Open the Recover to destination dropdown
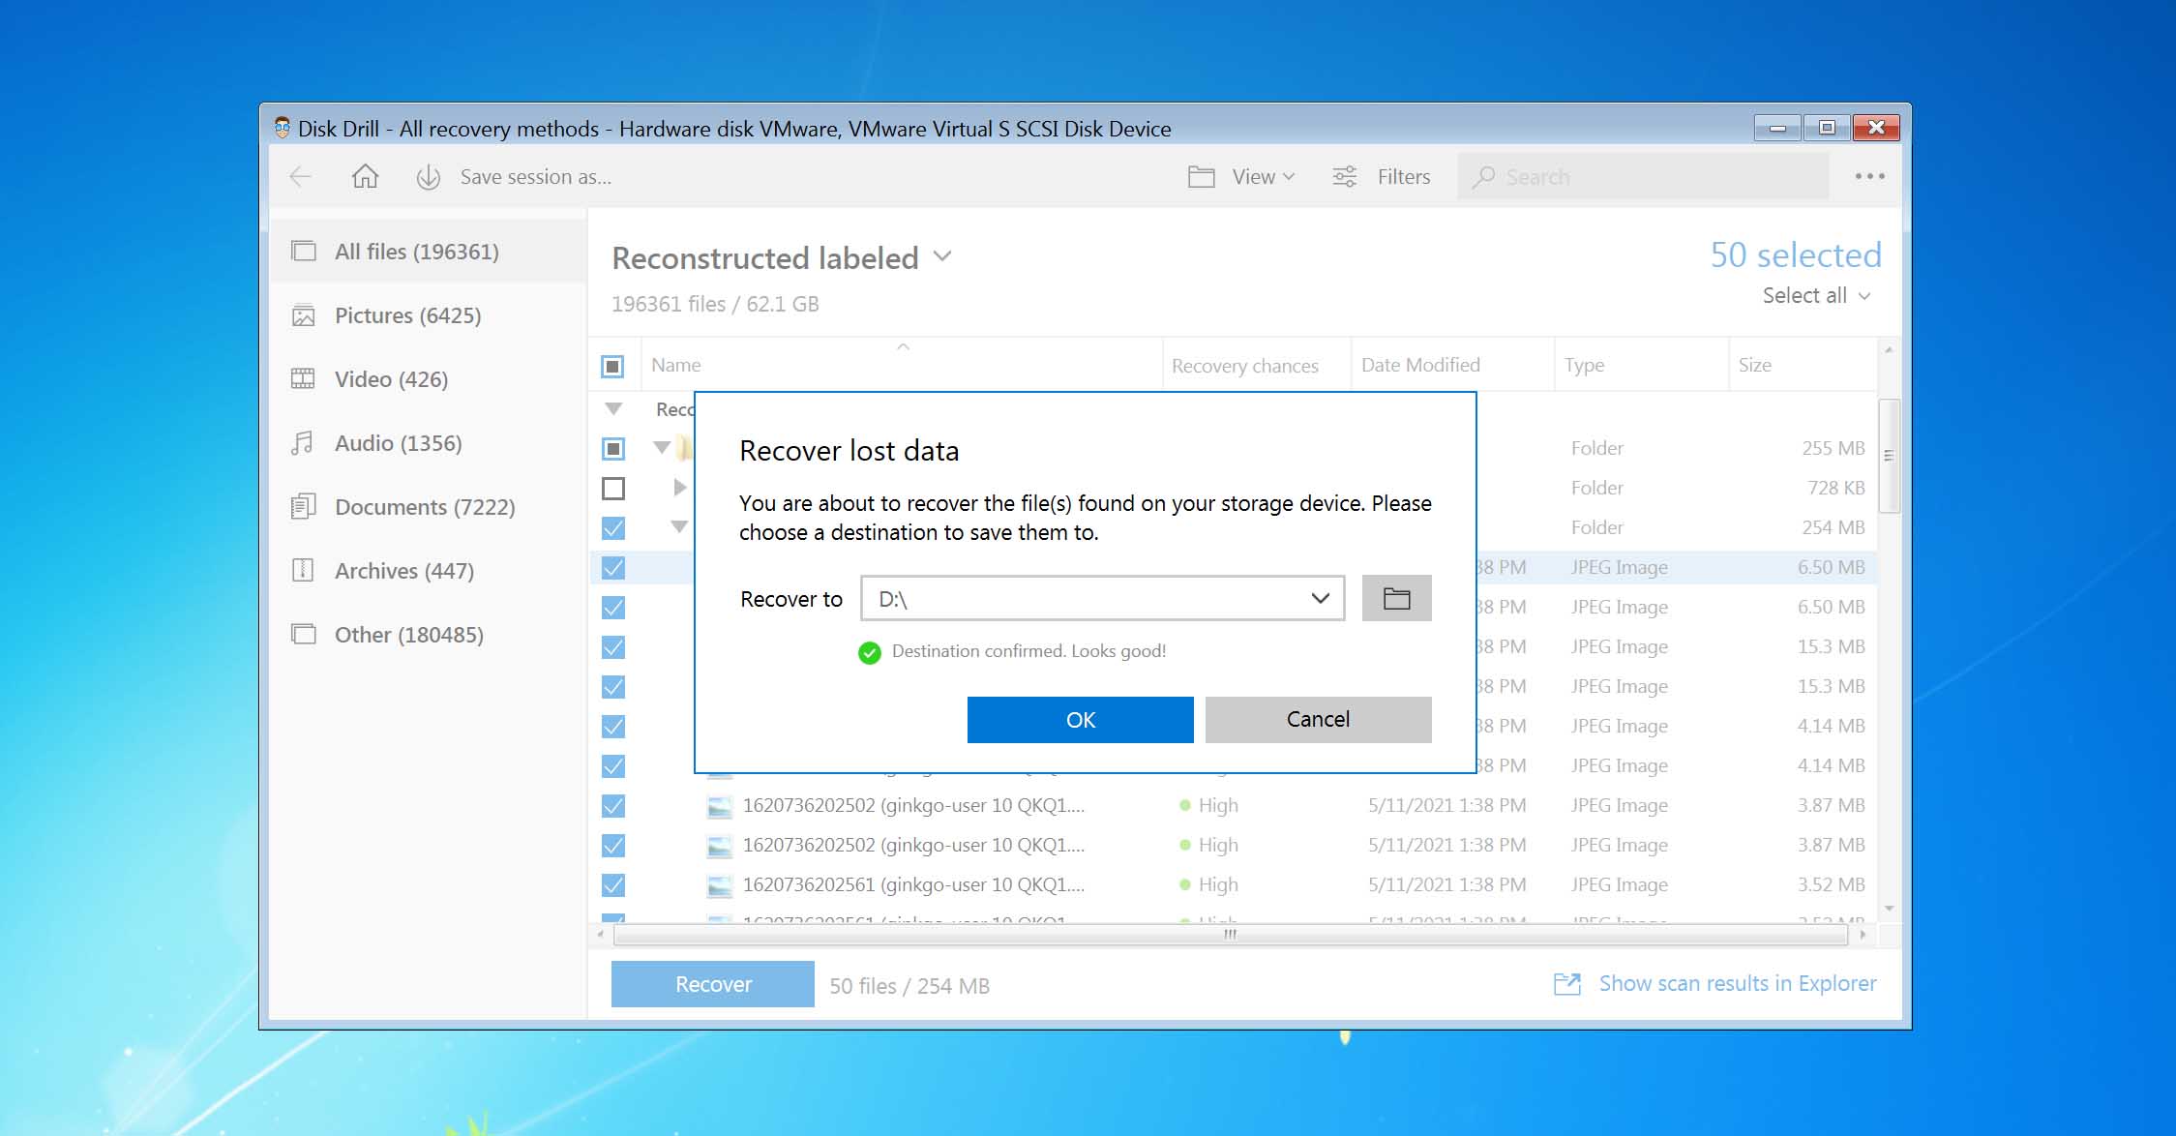This screenshot has height=1136, width=2176. 1318,598
